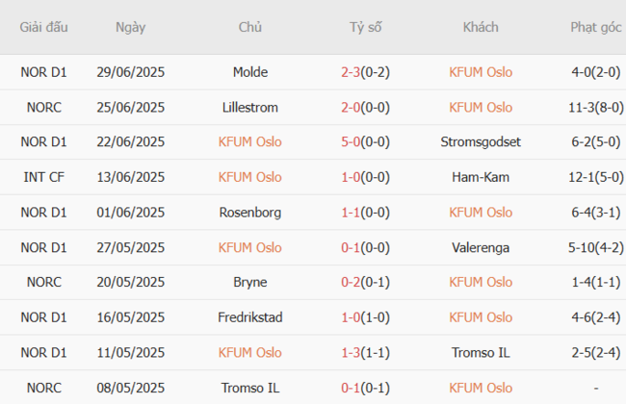Open the Lillestrom team link
Viewport: 626px width, 404px height.
point(250,107)
